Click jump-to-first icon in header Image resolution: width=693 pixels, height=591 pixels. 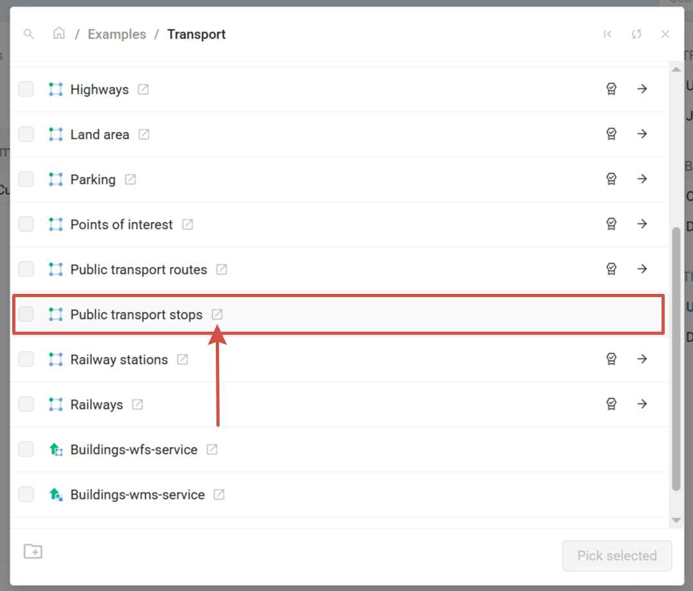coord(607,34)
